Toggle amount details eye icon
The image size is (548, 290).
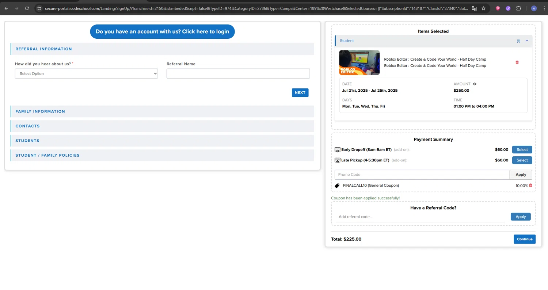coord(475,84)
